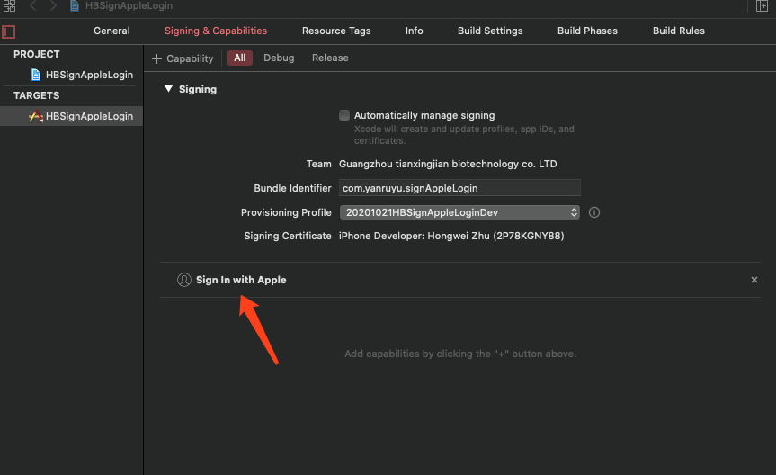The image size is (776, 475).
Task: Click the HBSignAppleLogin file icon in breadcrumb
Action: pyautogui.click(x=75, y=5)
